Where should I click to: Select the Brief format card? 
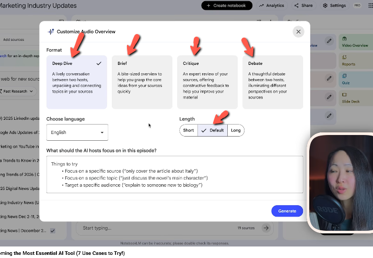[x=142, y=82]
